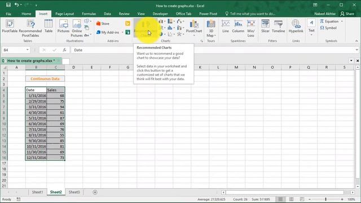
Task: Click the Insert Function fx icon
Action: coord(64,50)
